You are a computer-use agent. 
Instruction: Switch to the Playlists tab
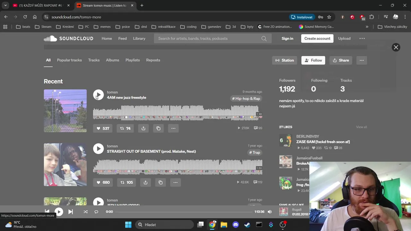tap(133, 60)
